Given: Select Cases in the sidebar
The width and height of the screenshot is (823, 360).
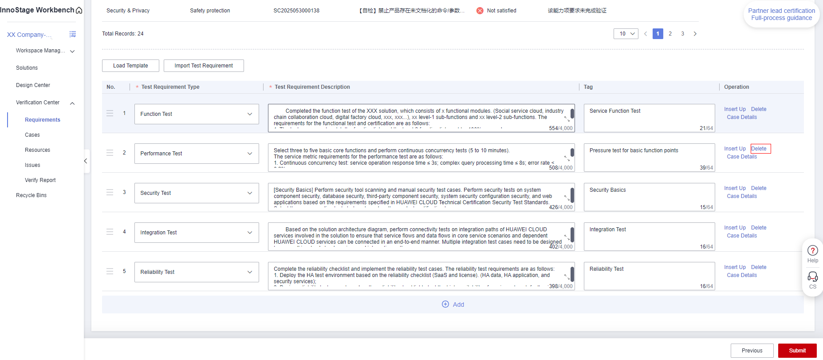Looking at the screenshot, I should 32,135.
